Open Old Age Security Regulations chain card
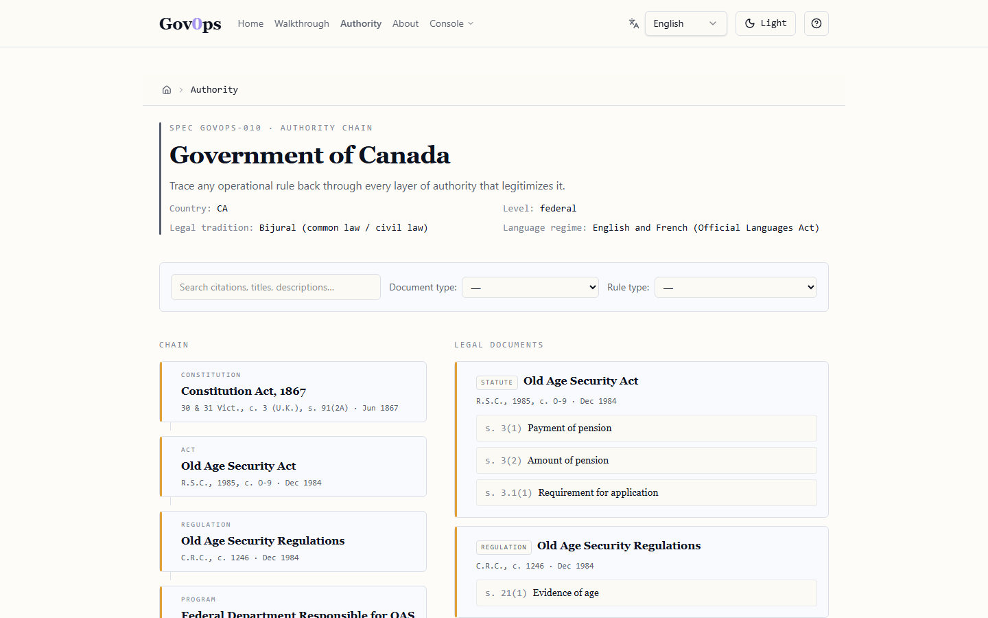 coord(293,542)
